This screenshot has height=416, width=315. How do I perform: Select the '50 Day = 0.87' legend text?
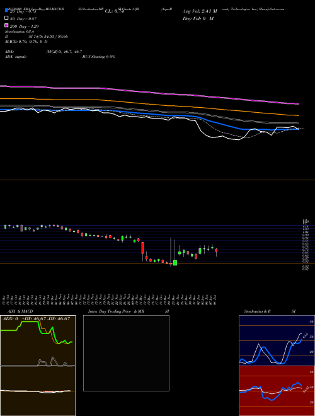point(23,19)
